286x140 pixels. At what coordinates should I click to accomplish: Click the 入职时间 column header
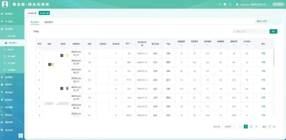[x=102, y=44]
